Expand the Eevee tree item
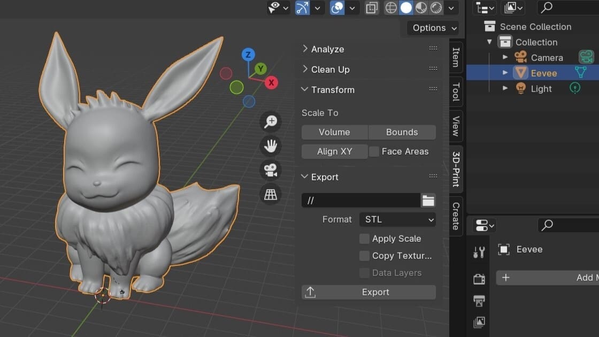The width and height of the screenshot is (599, 337). coord(505,73)
